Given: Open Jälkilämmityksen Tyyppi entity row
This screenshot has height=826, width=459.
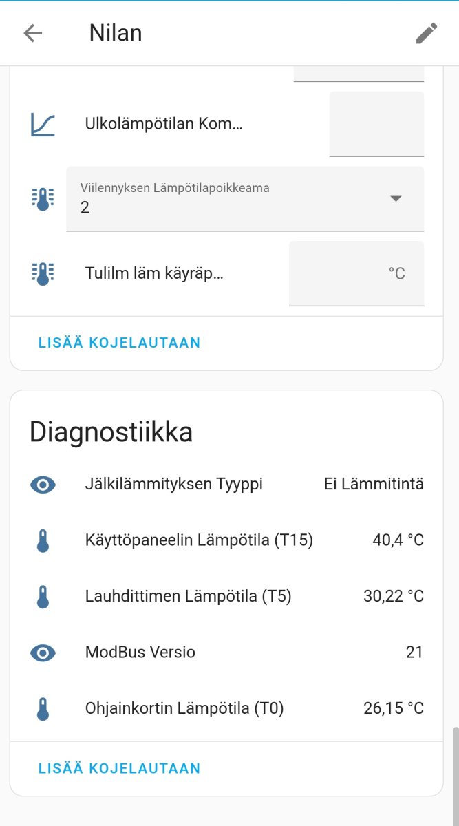Looking at the screenshot, I should (x=173, y=485).
